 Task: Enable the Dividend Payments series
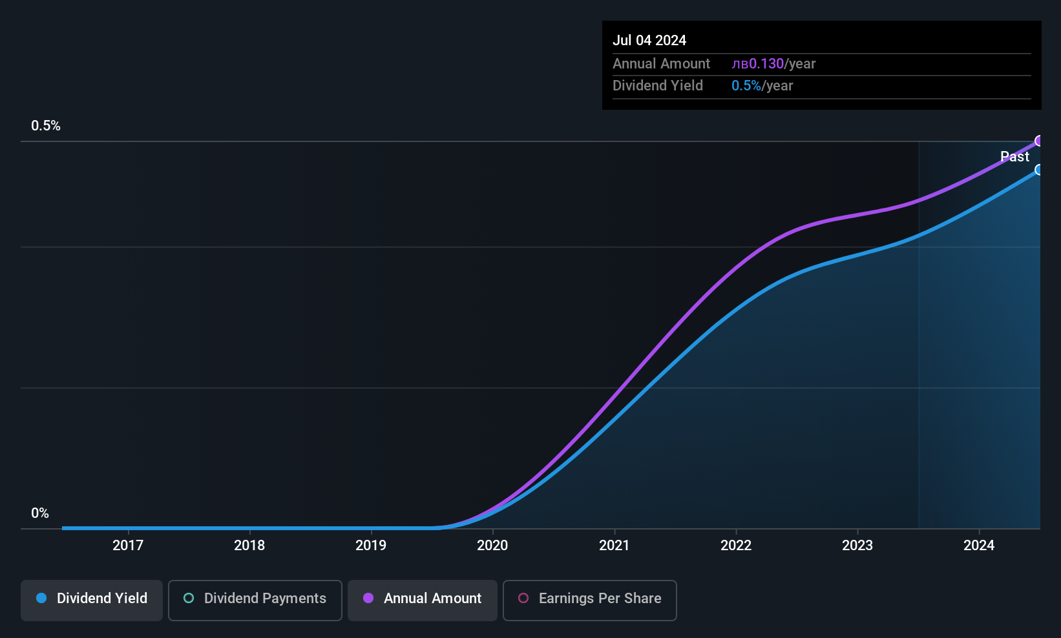(255, 601)
